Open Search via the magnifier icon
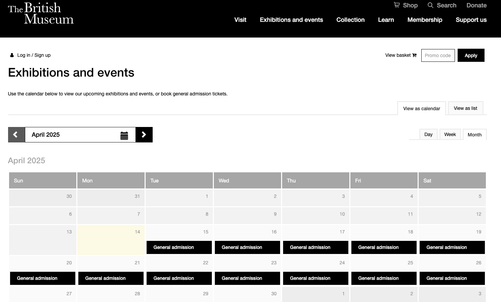The width and height of the screenshot is (501, 302). (430, 5)
